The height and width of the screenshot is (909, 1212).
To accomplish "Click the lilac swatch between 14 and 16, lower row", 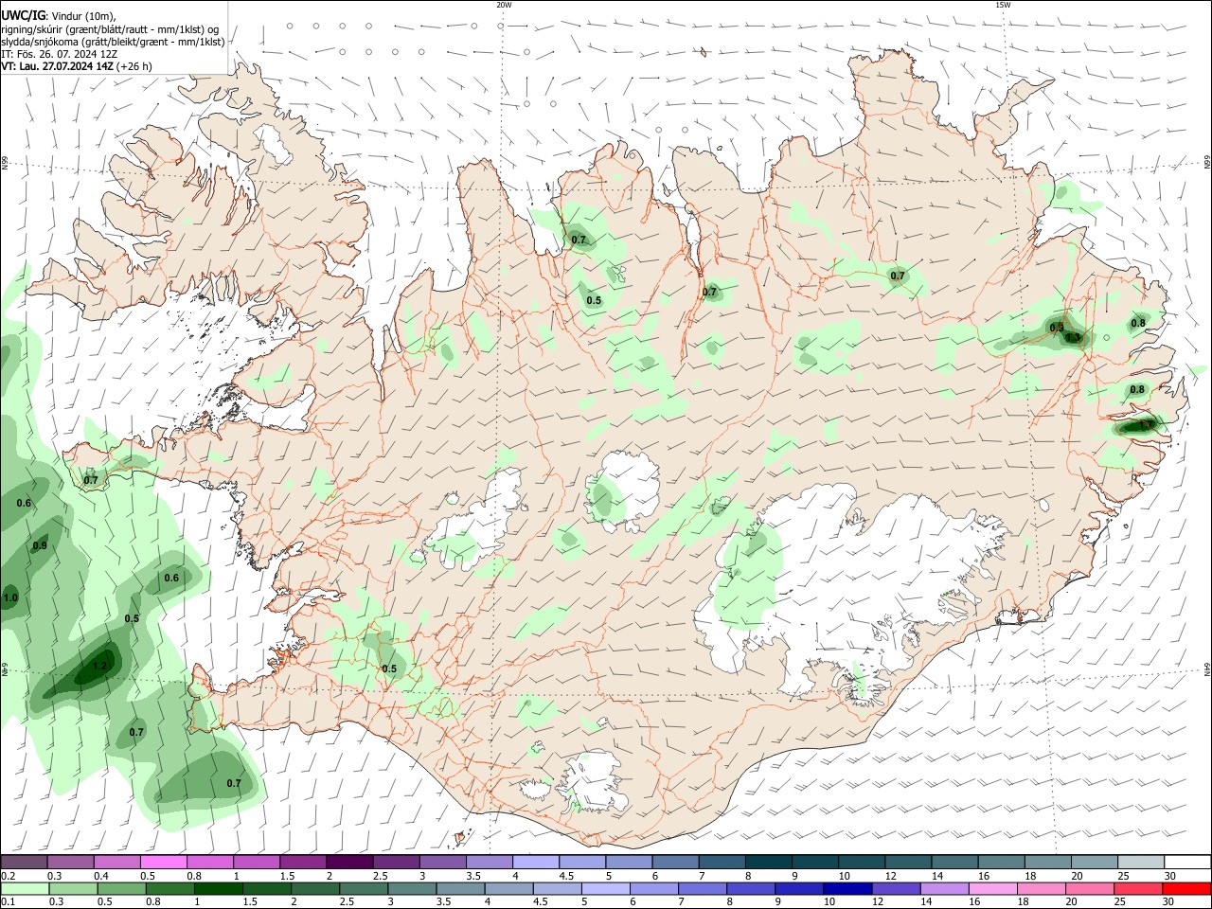I will coord(943,889).
